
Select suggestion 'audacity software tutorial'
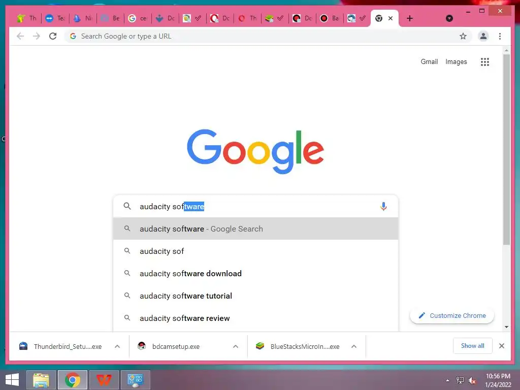(256, 296)
